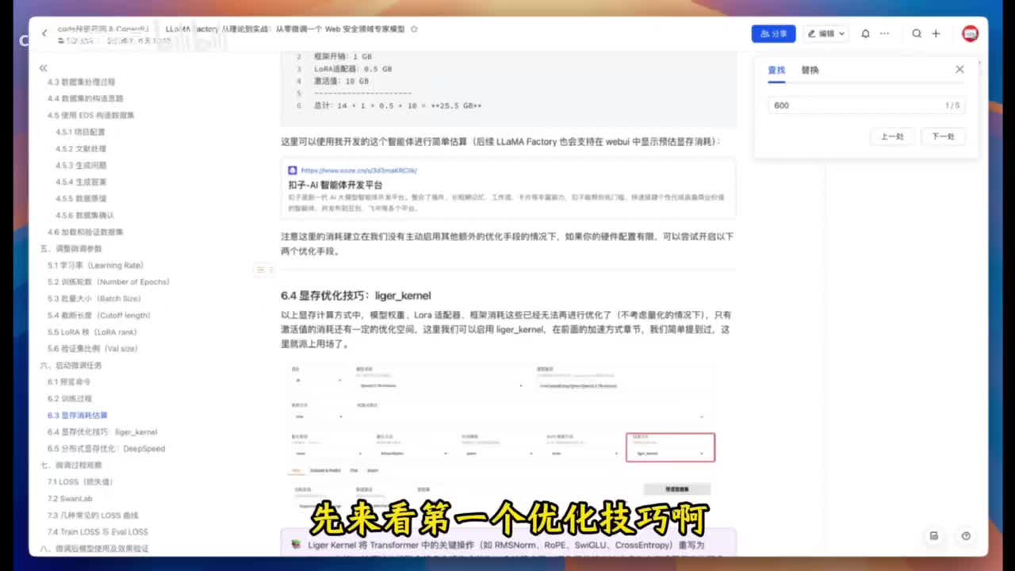Image resolution: width=1015 pixels, height=571 pixels.
Task: Jump to outline item 4.3 数据集处理过程
Action: [81, 82]
